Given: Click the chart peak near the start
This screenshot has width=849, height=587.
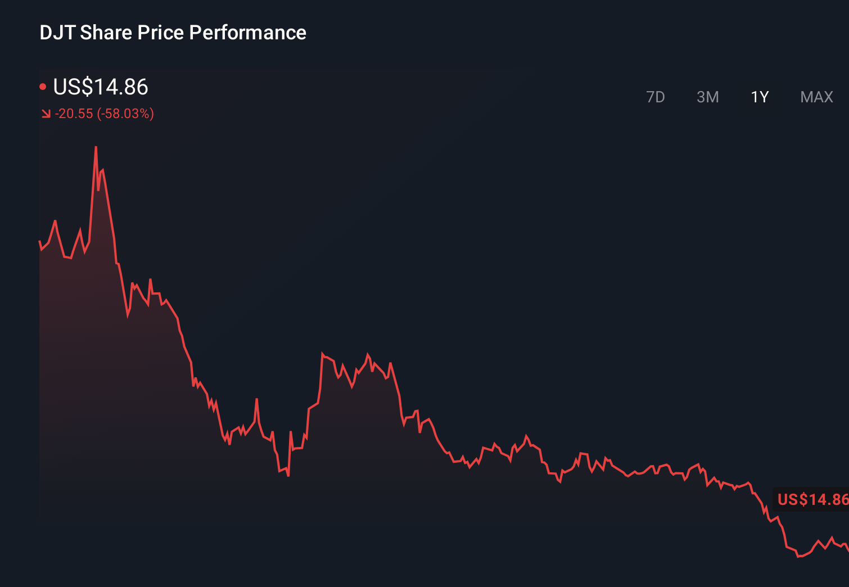Looking at the screenshot, I should click(96, 147).
